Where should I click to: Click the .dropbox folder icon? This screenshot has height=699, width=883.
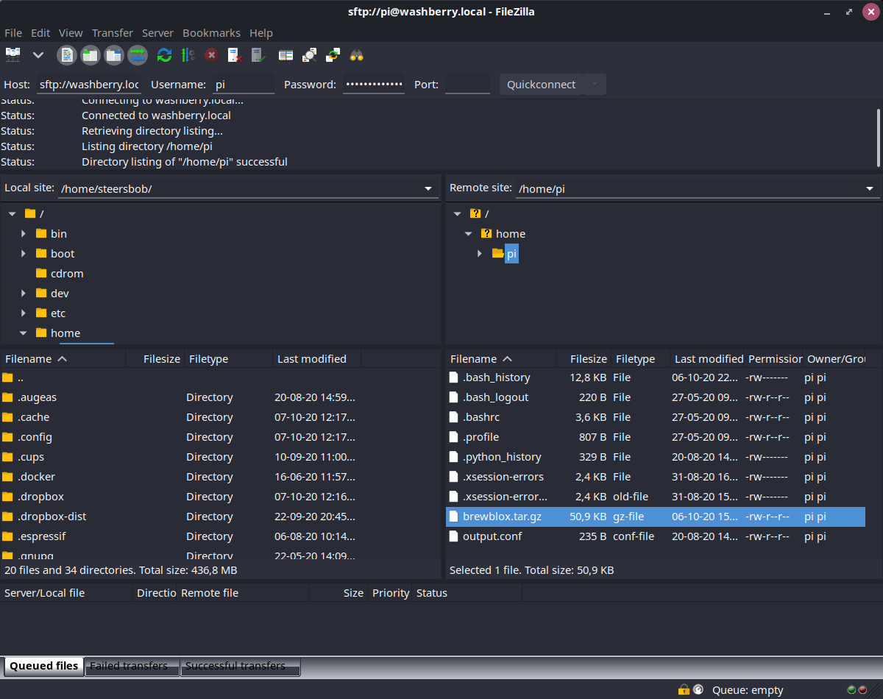coord(8,497)
